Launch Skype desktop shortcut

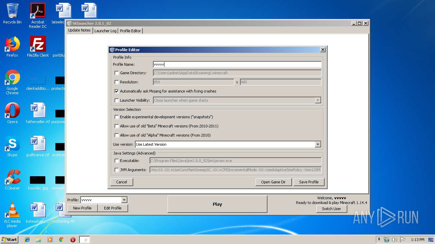coord(12,146)
